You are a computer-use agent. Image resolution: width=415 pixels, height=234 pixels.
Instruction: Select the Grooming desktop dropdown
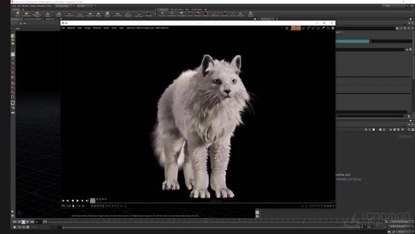coord(63,6)
